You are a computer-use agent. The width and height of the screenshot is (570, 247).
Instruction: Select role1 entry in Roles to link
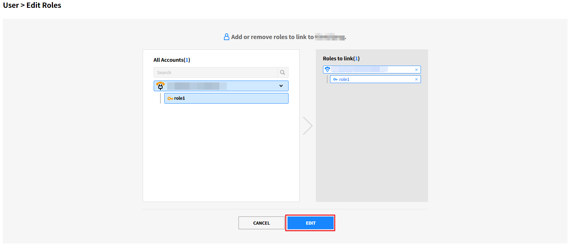(x=373, y=79)
